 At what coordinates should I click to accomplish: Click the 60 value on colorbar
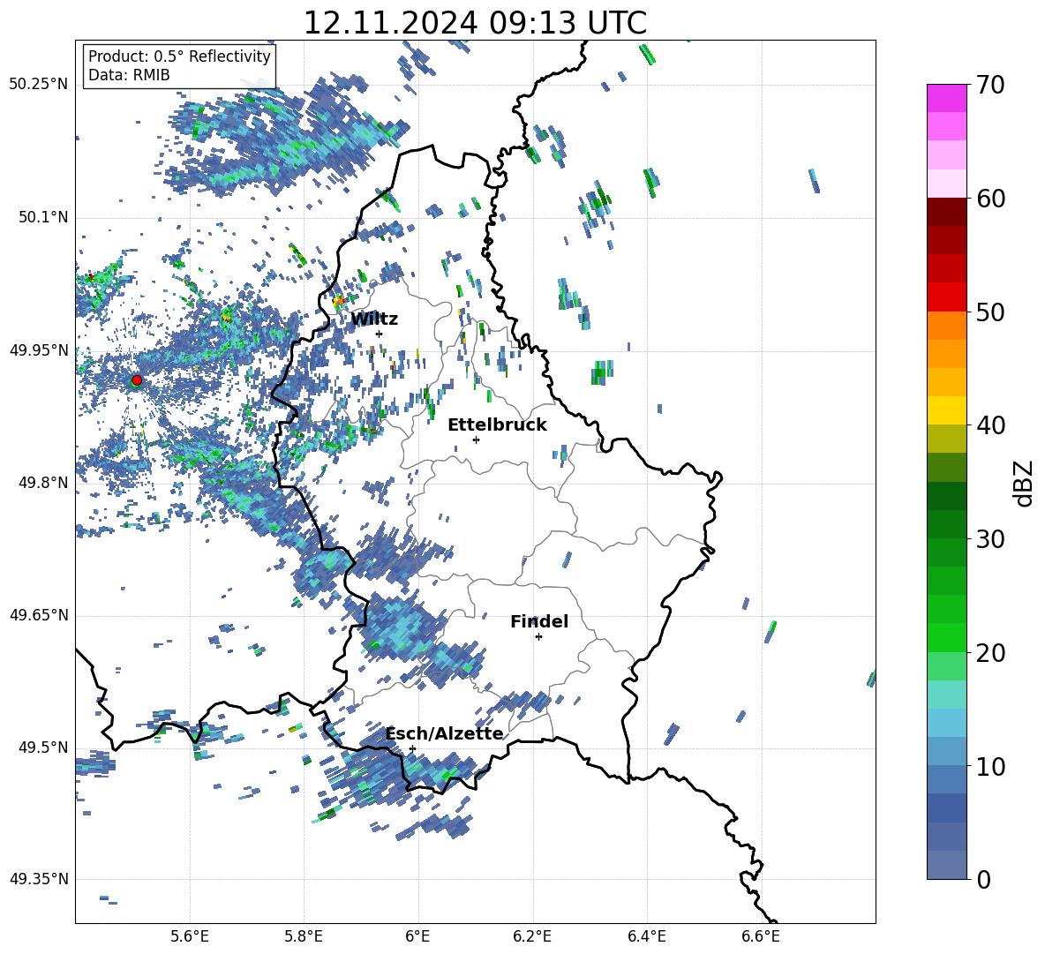pyautogui.click(x=989, y=199)
